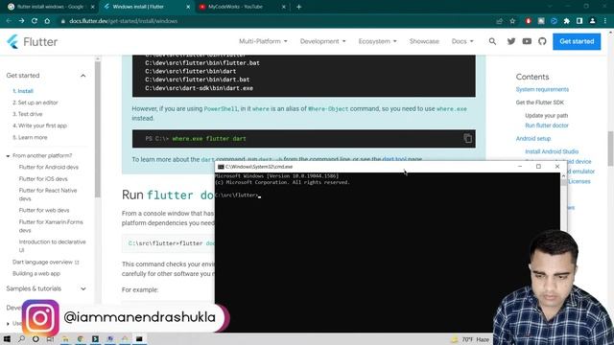Screen dimensions: 614x345
Task: Click the cmd.exe title bar icon
Action: (221, 167)
